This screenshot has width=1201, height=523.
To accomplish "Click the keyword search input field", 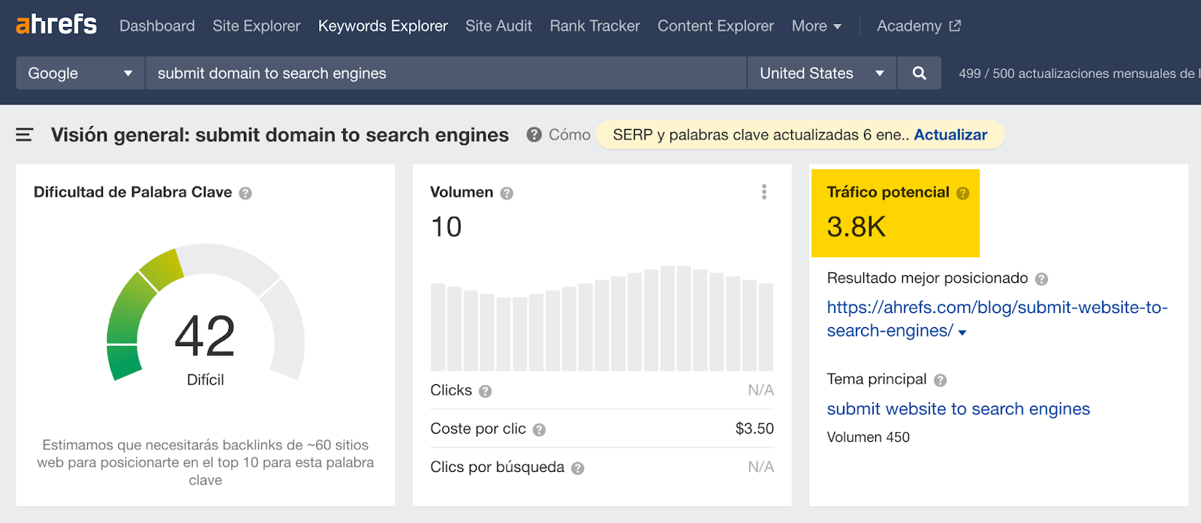I will [x=446, y=74].
